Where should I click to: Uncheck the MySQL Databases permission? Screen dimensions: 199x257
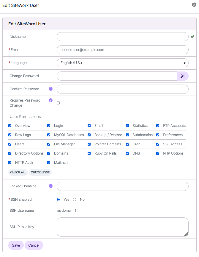point(49,135)
